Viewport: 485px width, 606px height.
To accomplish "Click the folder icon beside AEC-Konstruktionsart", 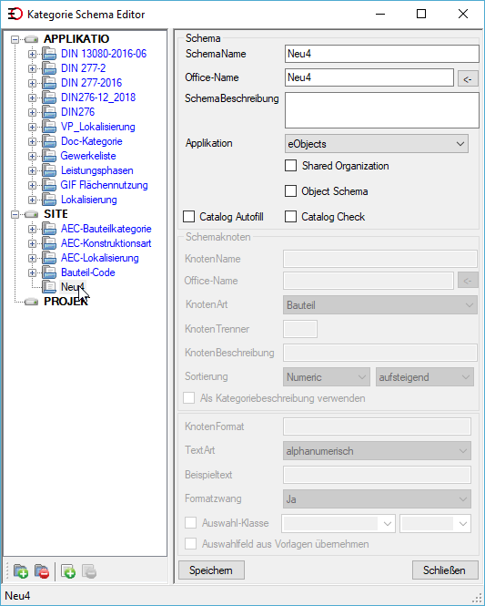I will (49, 243).
